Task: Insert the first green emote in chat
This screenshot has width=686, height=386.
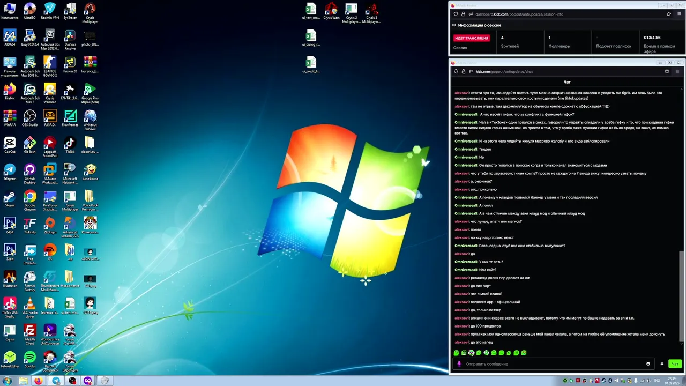Action: click(456, 353)
